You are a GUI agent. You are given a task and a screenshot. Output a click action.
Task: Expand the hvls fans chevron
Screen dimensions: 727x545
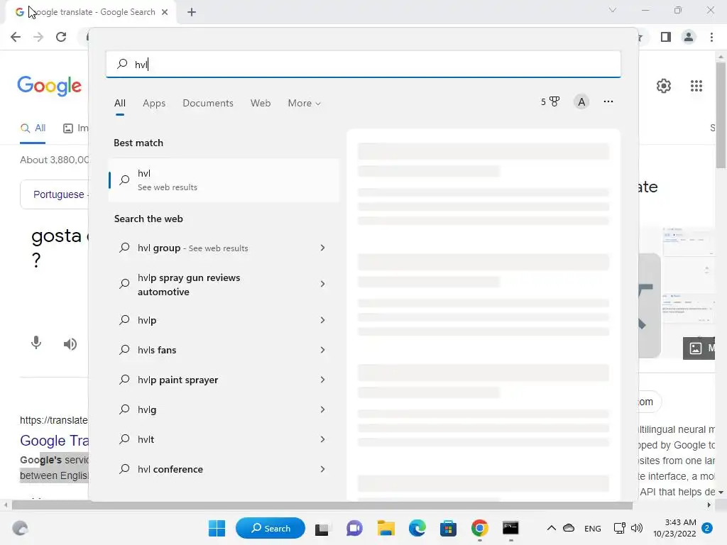coord(323,350)
